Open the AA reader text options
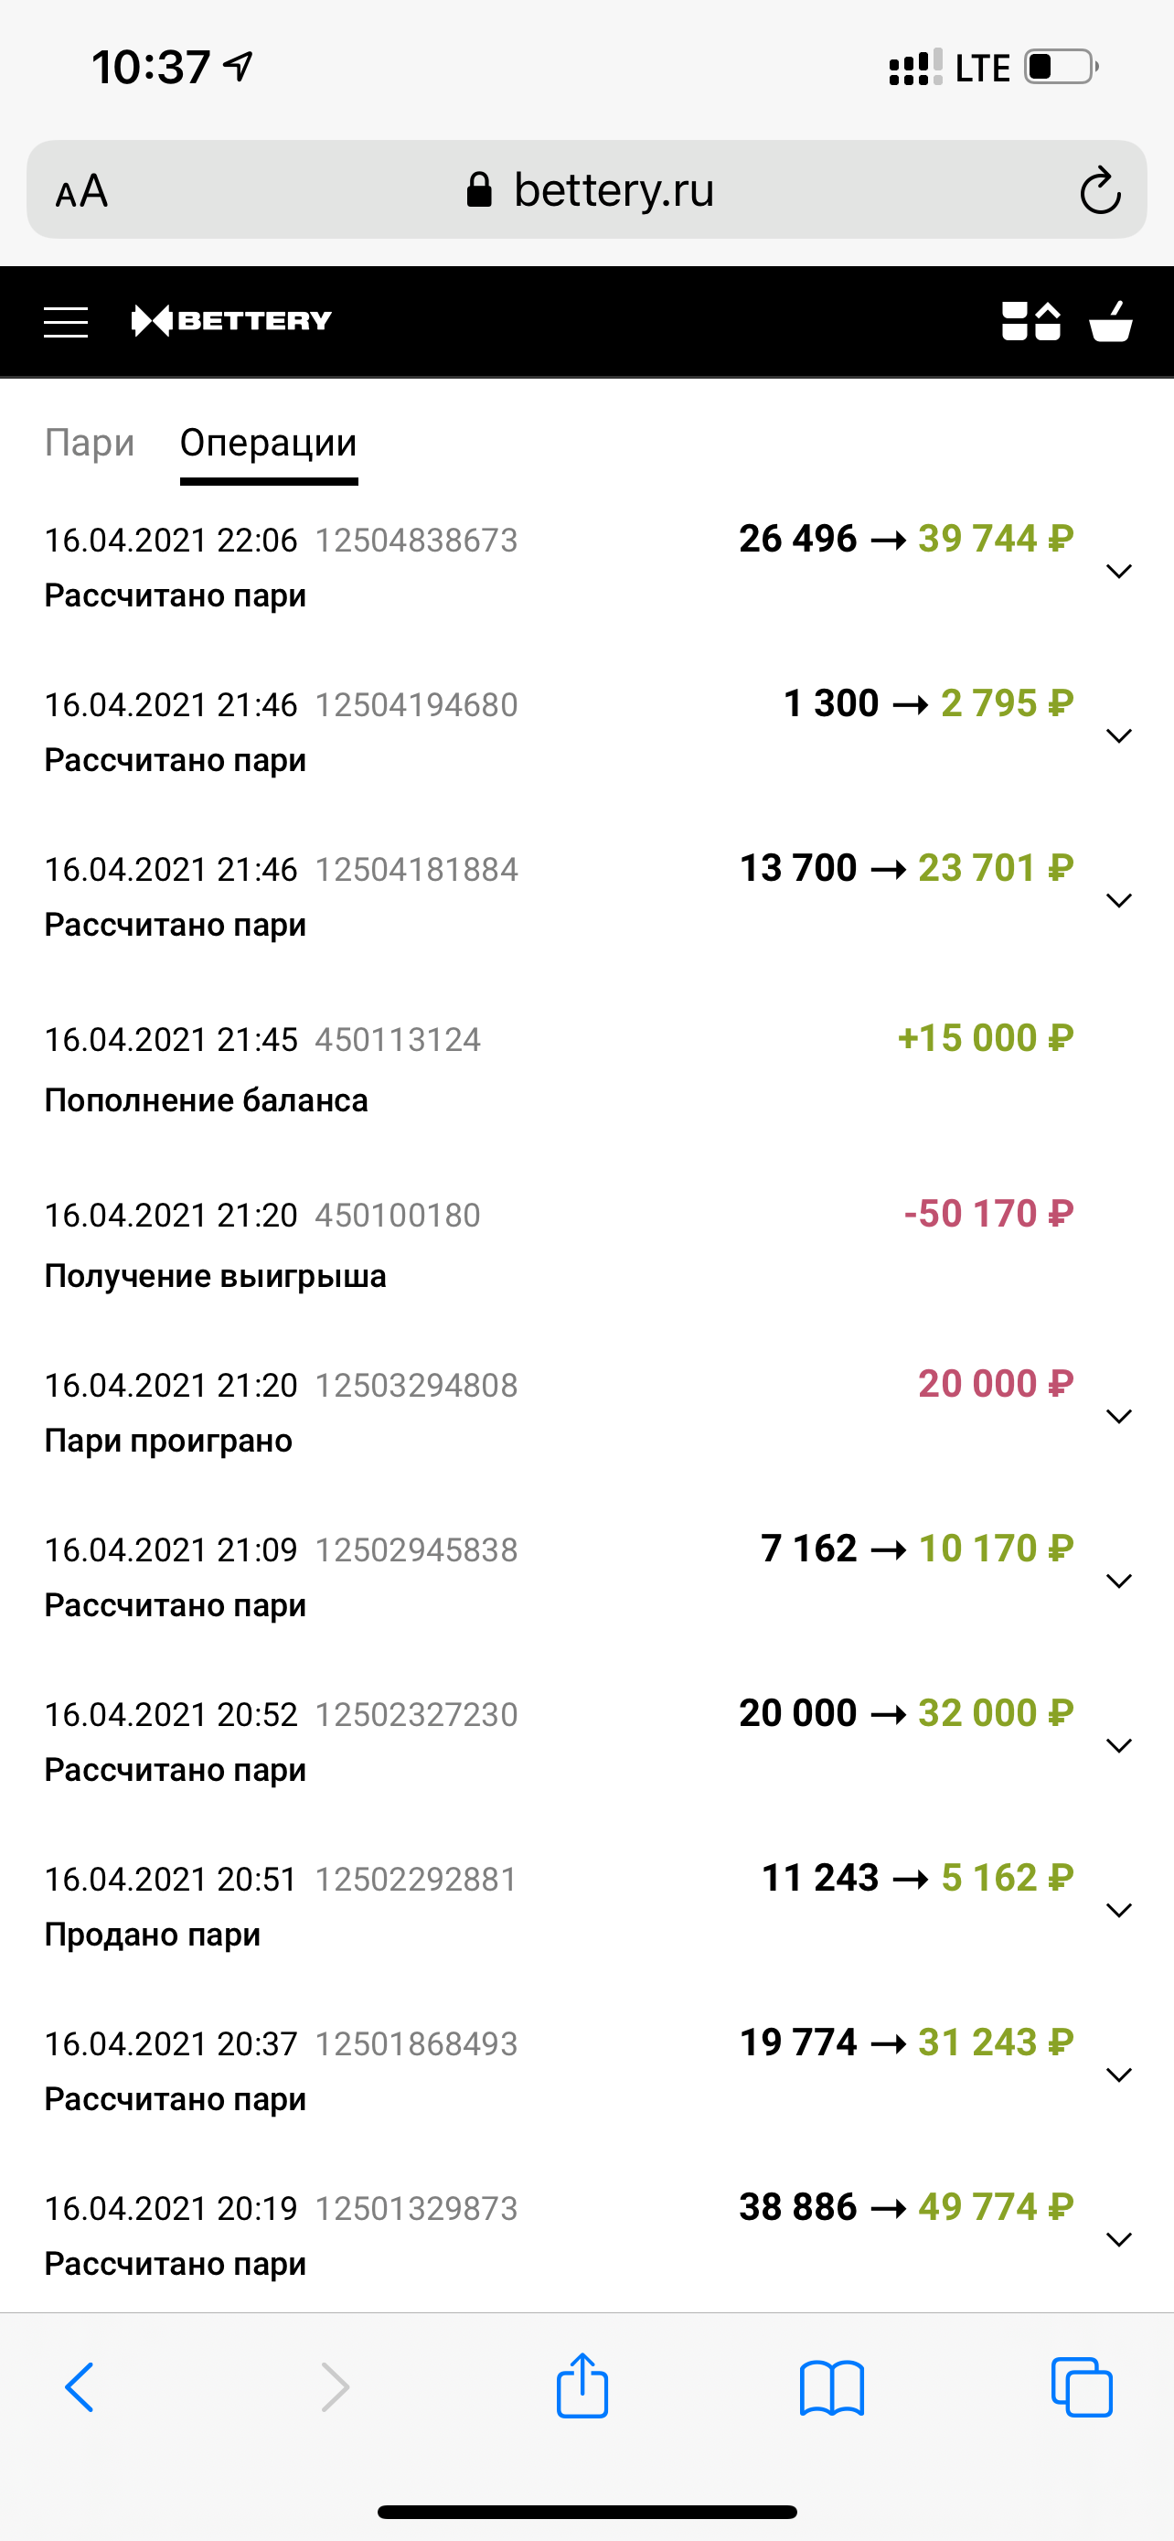The width and height of the screenshot is (1174, 2541). 81,190
